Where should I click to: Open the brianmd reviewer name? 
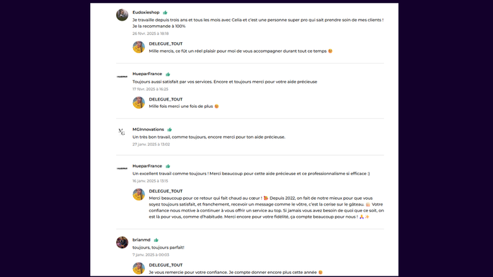click(x=141, y=240)
